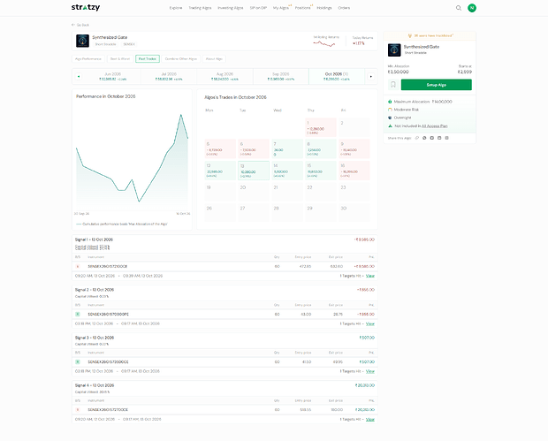This screenshot has width=548, height=441.
Task: Select calendar day 14 in October
Action: 287,171
